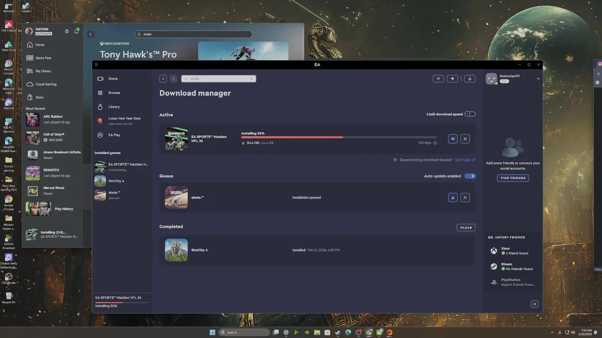Open Discord desktop shortcut

click(8, 104)
